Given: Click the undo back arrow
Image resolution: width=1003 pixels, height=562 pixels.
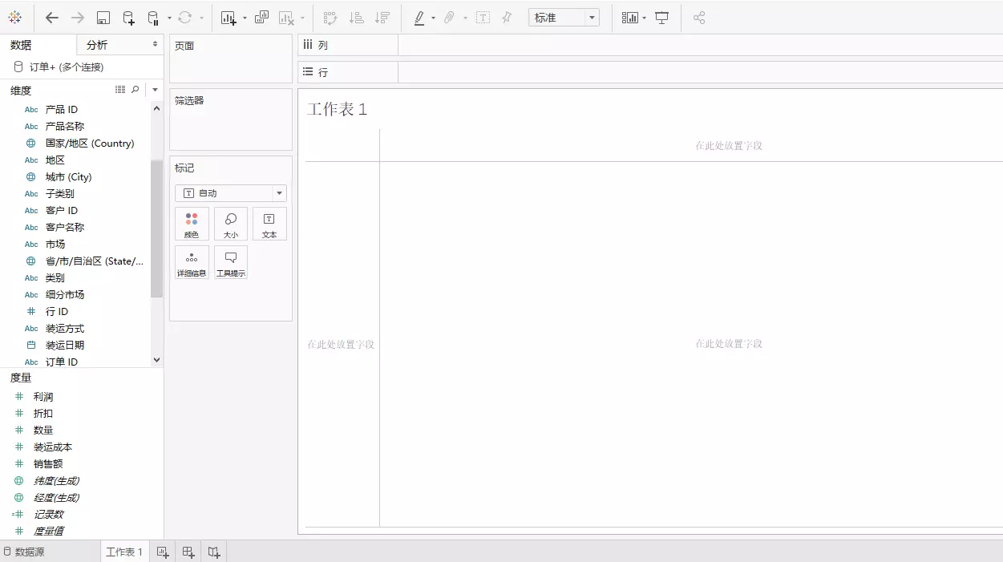Looking at the screenshot, I should [52, 18].
